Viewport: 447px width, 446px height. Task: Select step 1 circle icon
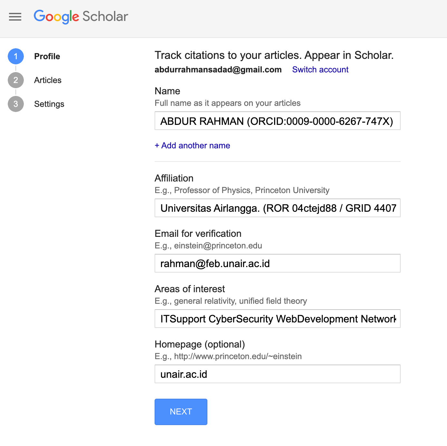(16, 56)
